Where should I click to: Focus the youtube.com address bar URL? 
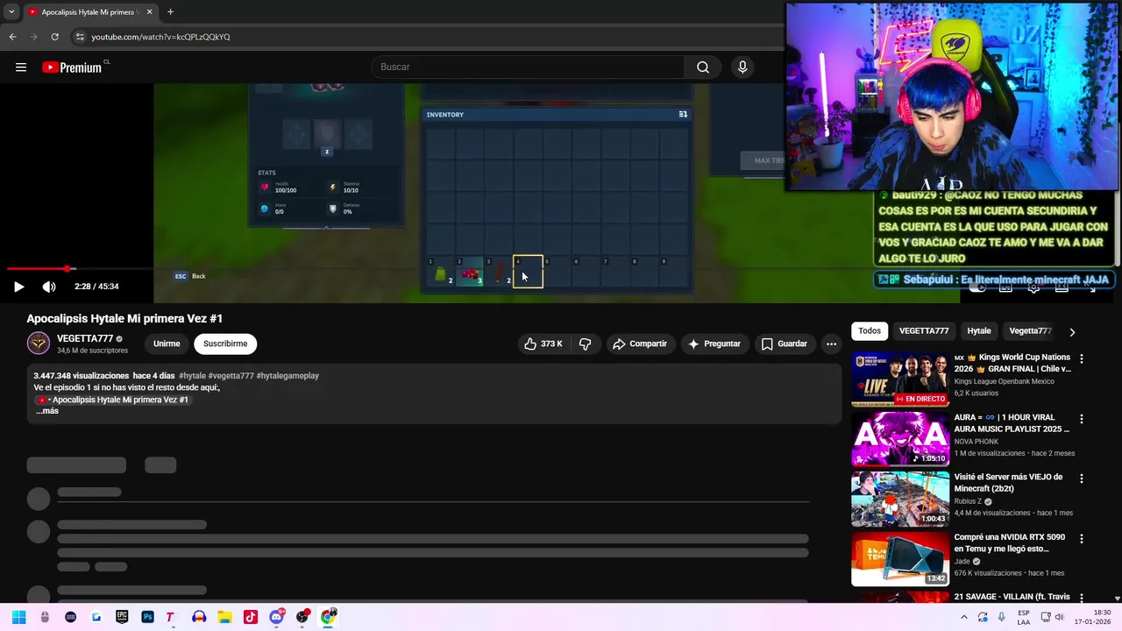[x=161, y=37]
